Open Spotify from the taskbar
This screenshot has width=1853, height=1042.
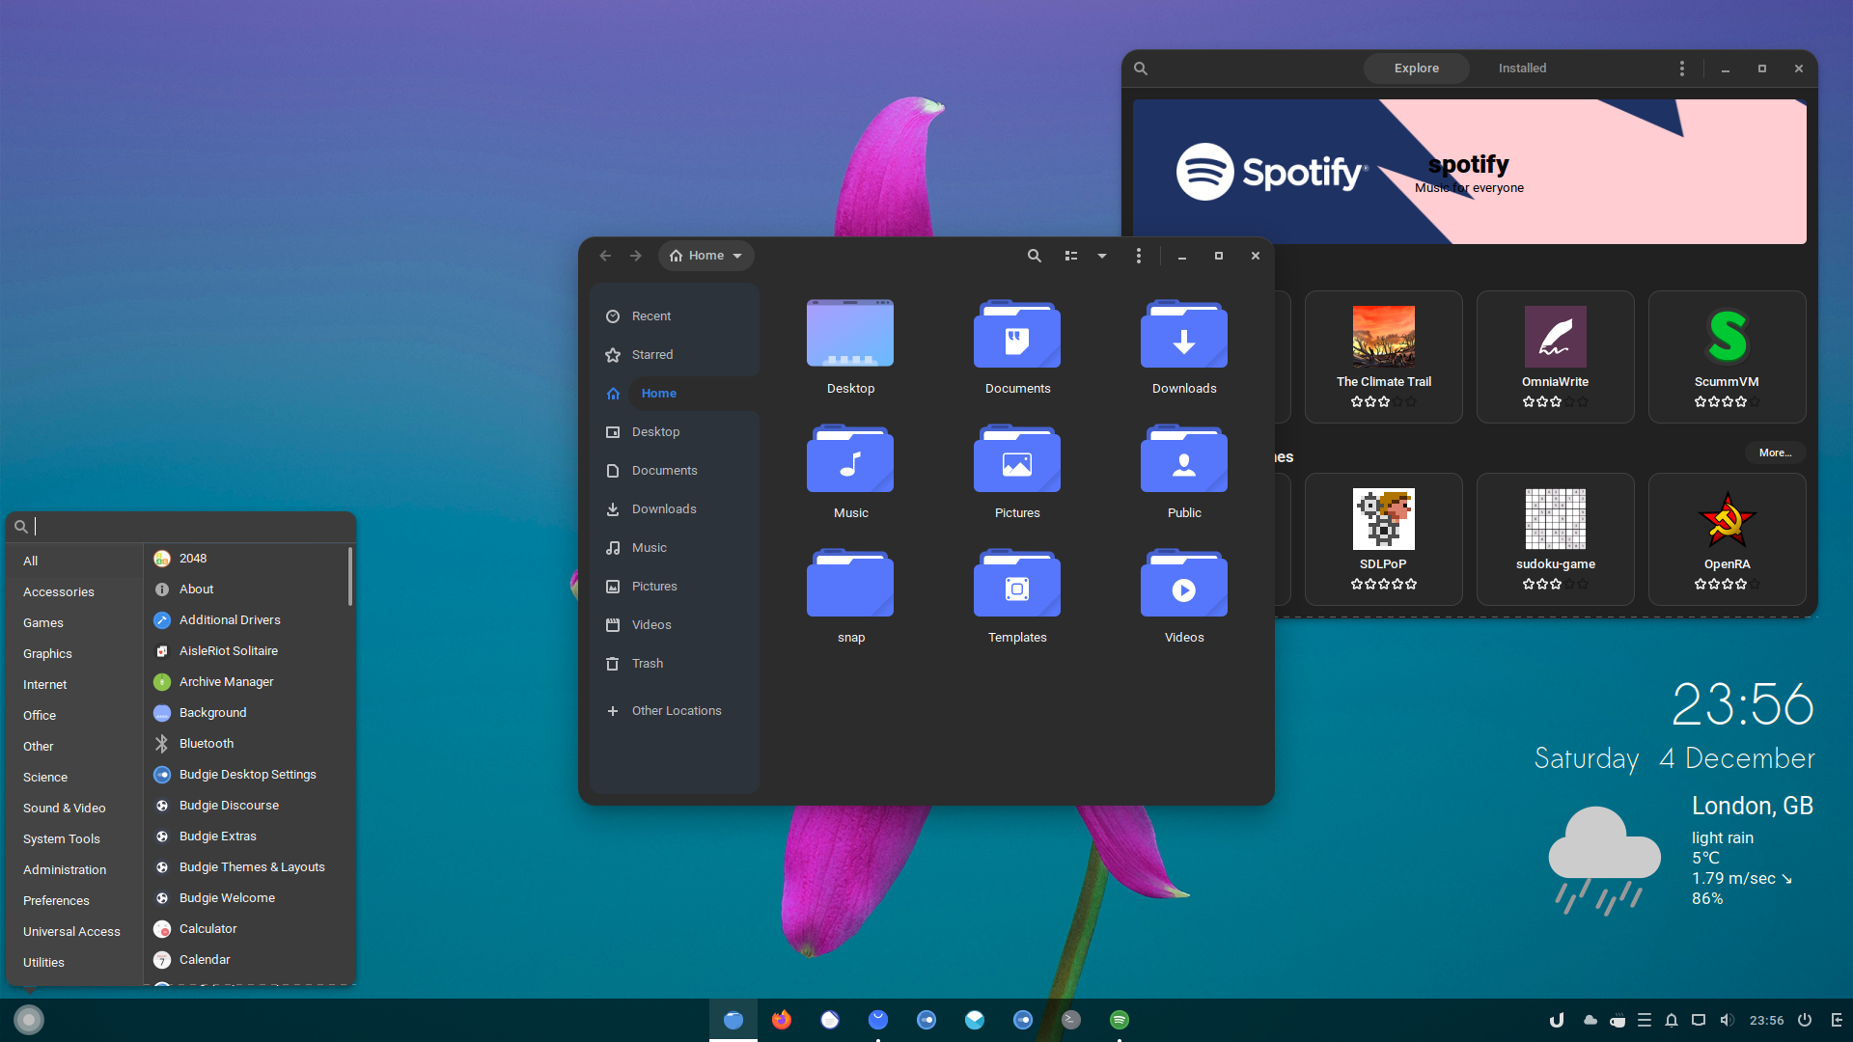pos(1120,1020)
